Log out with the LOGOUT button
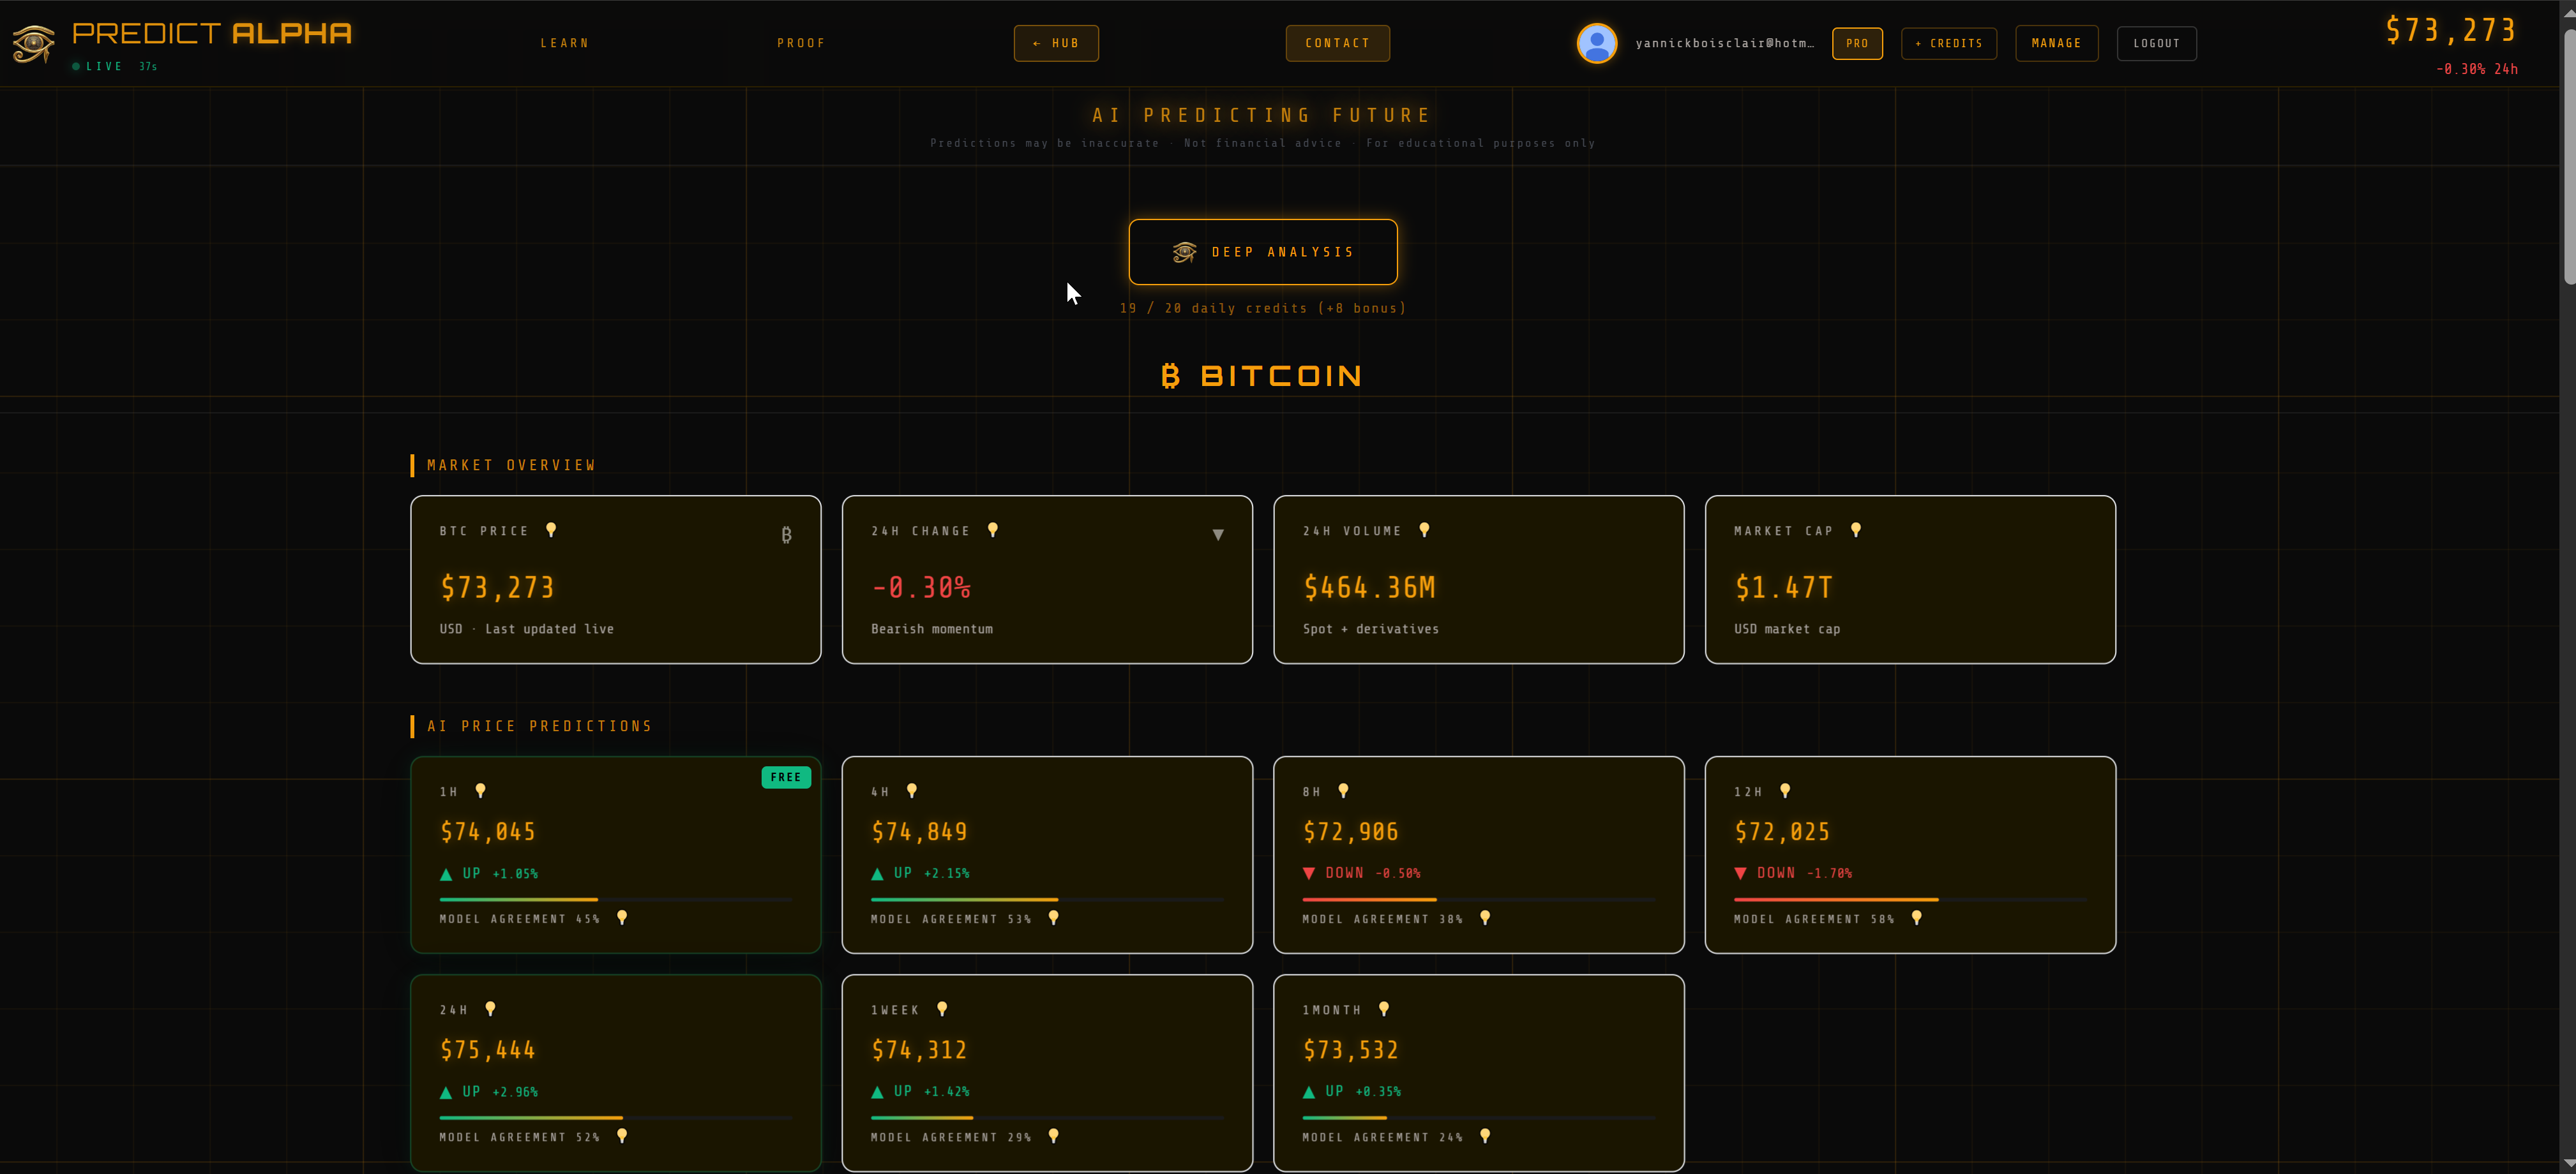2576x1174 pixels. tap(2156, 43)
